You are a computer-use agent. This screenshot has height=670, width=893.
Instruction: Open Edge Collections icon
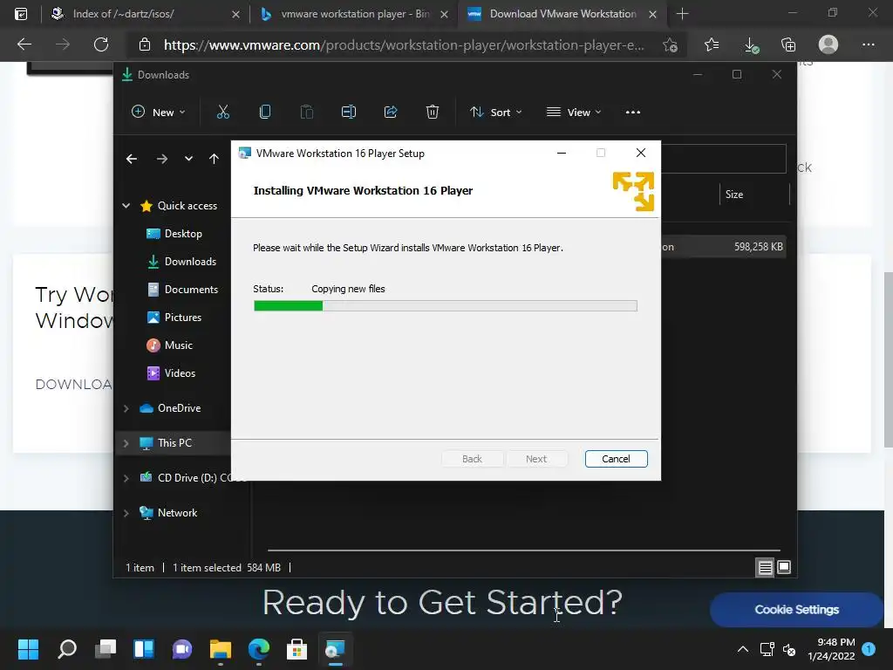pos(788,45)
